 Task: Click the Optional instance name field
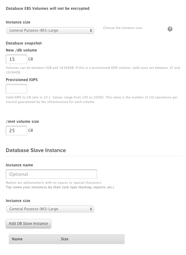click(x=51, y=174)
